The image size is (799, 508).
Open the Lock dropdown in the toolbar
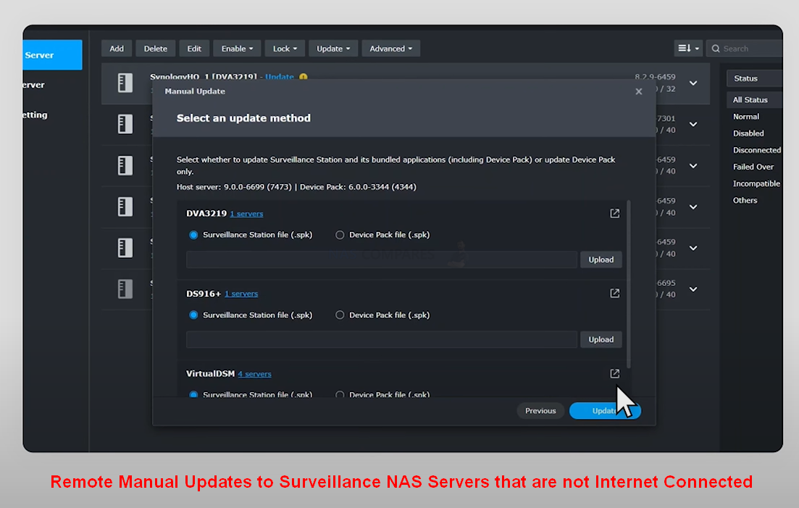(x=285, y=49)
